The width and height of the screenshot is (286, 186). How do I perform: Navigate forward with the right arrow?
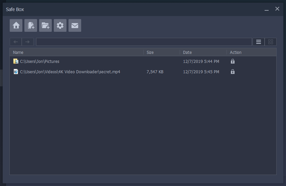tap(28, 42)
